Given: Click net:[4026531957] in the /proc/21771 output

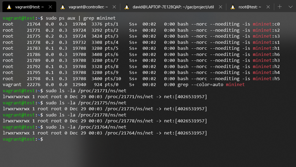Looking at the screenshot, I should click(186, 97).
